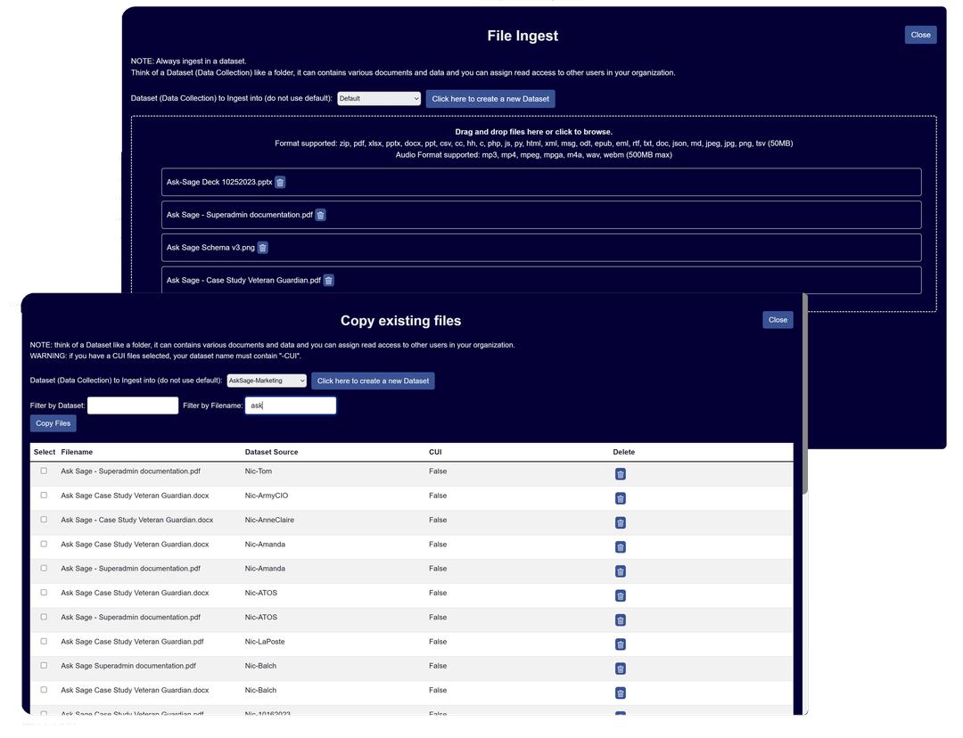
Task: Check the Nic-Amanda Superadmin documentation row
Action: coord(44,567)
